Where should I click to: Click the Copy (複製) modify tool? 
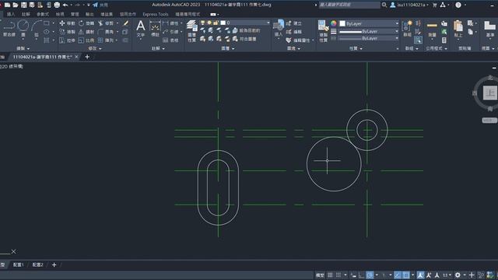[x=67, y=32]
